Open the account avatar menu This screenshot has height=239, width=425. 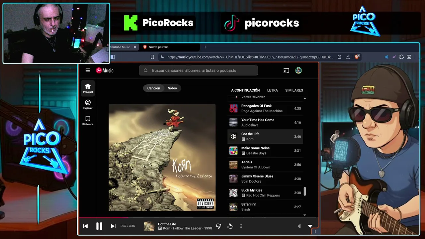click(x=298, y=70)
